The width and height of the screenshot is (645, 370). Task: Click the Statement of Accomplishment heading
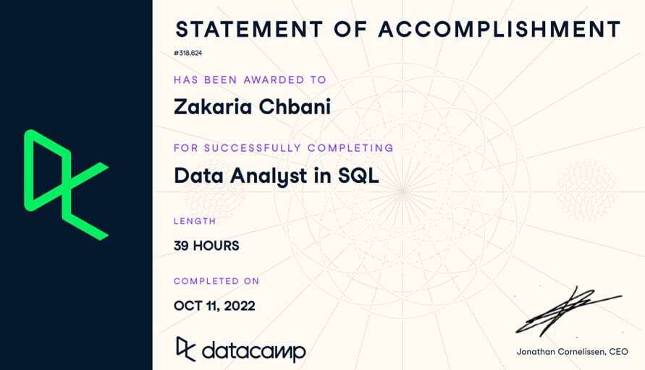[x=398, y=30]
